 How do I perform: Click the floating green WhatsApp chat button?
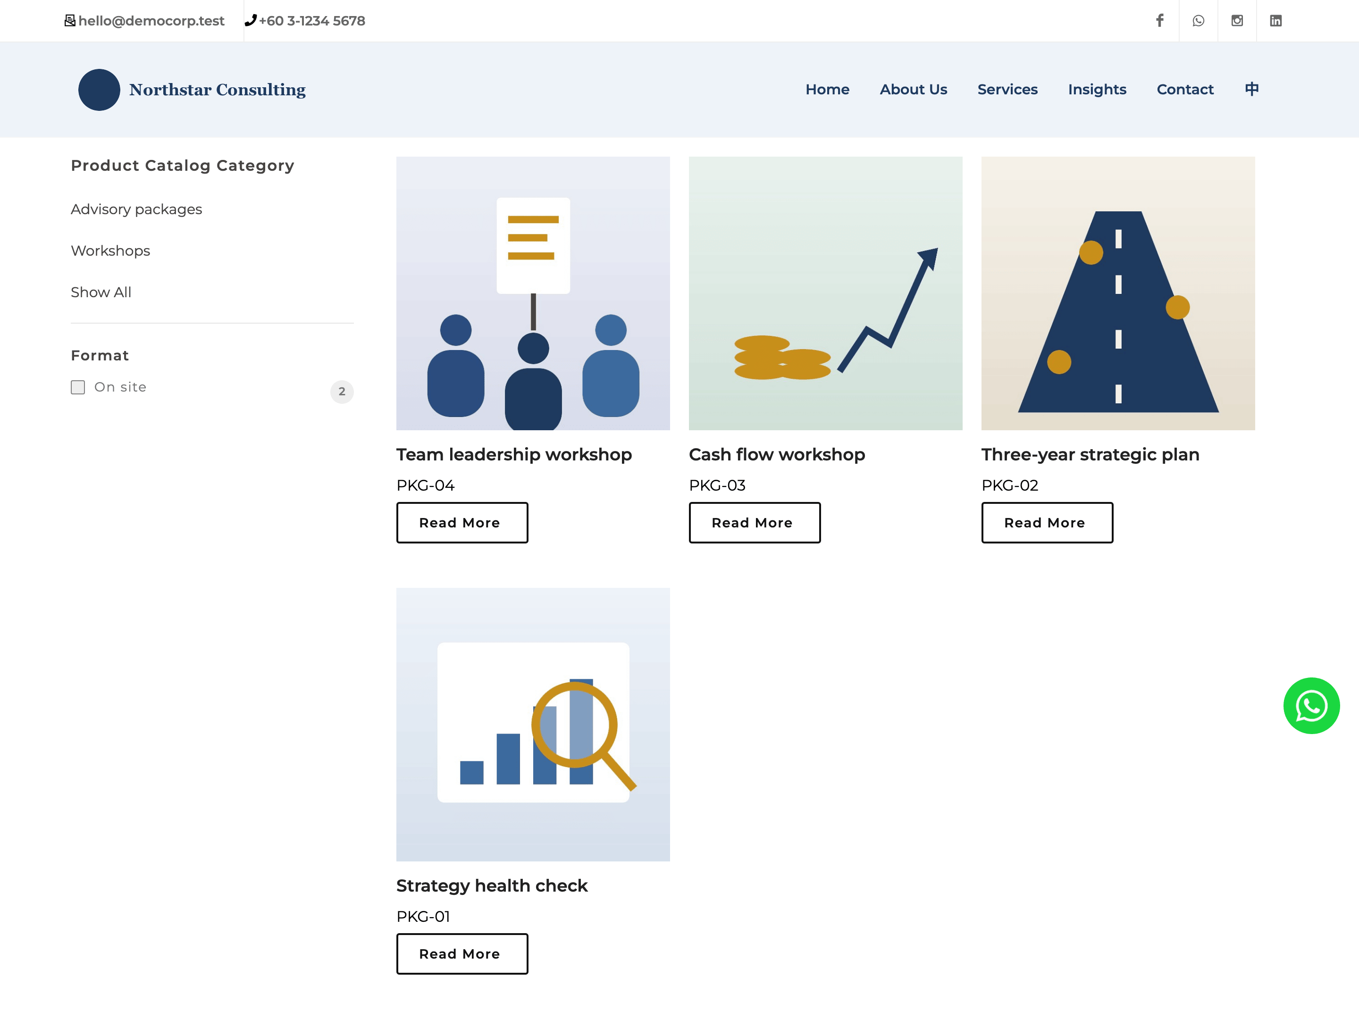pyautogui.click(x=1311, y=706)
